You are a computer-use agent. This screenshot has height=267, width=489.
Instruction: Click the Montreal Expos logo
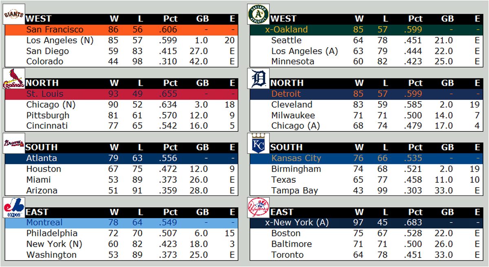click(x=14, y=208)
